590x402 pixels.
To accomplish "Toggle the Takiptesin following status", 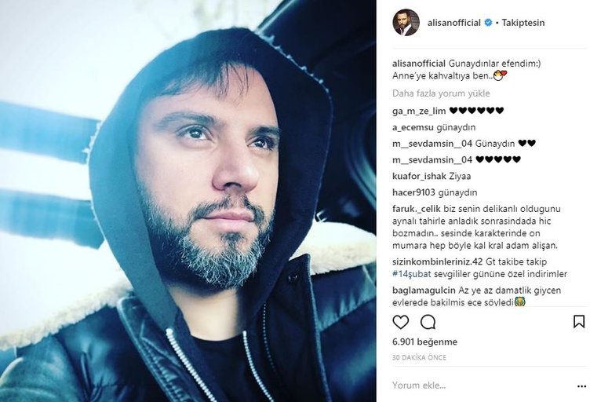I will [523, 23].
